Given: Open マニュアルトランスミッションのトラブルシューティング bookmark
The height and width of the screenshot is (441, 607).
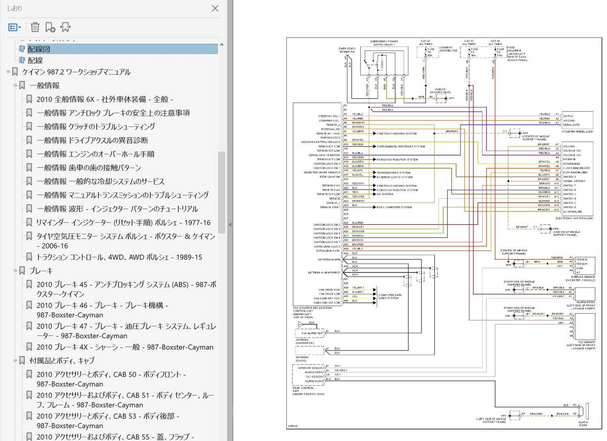Looking at the screenshot, I should click(122, 194).
